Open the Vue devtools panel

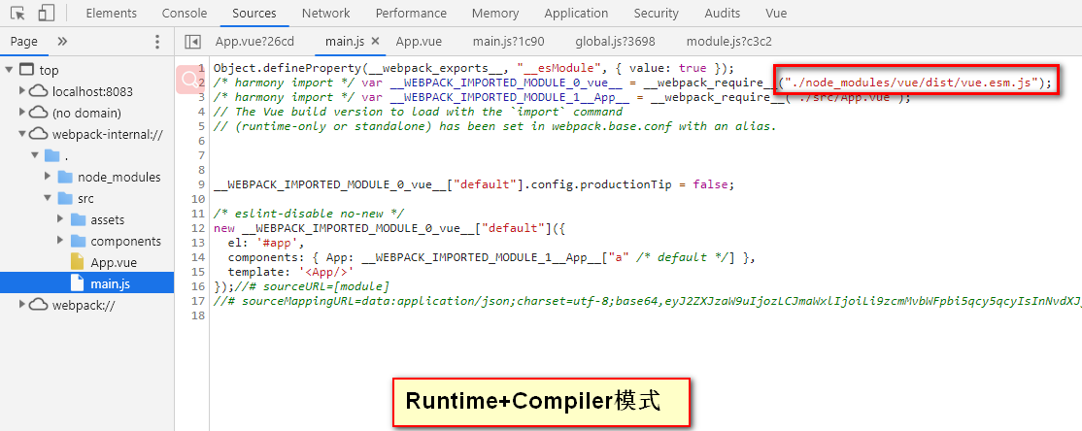[x=776, y=13]
